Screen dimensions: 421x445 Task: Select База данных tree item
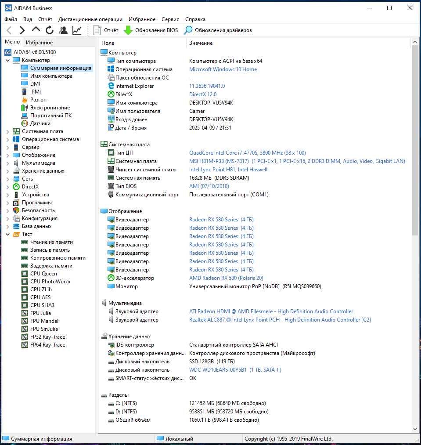pyautogui.click(x=36, y=226)
